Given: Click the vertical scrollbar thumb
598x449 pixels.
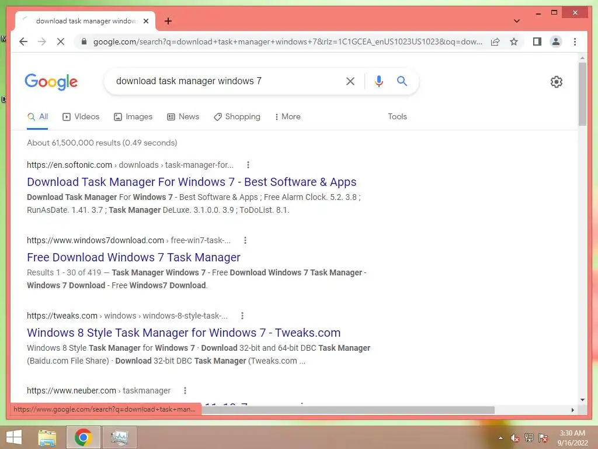Looking at the screenshot, I should click(582, 94).
